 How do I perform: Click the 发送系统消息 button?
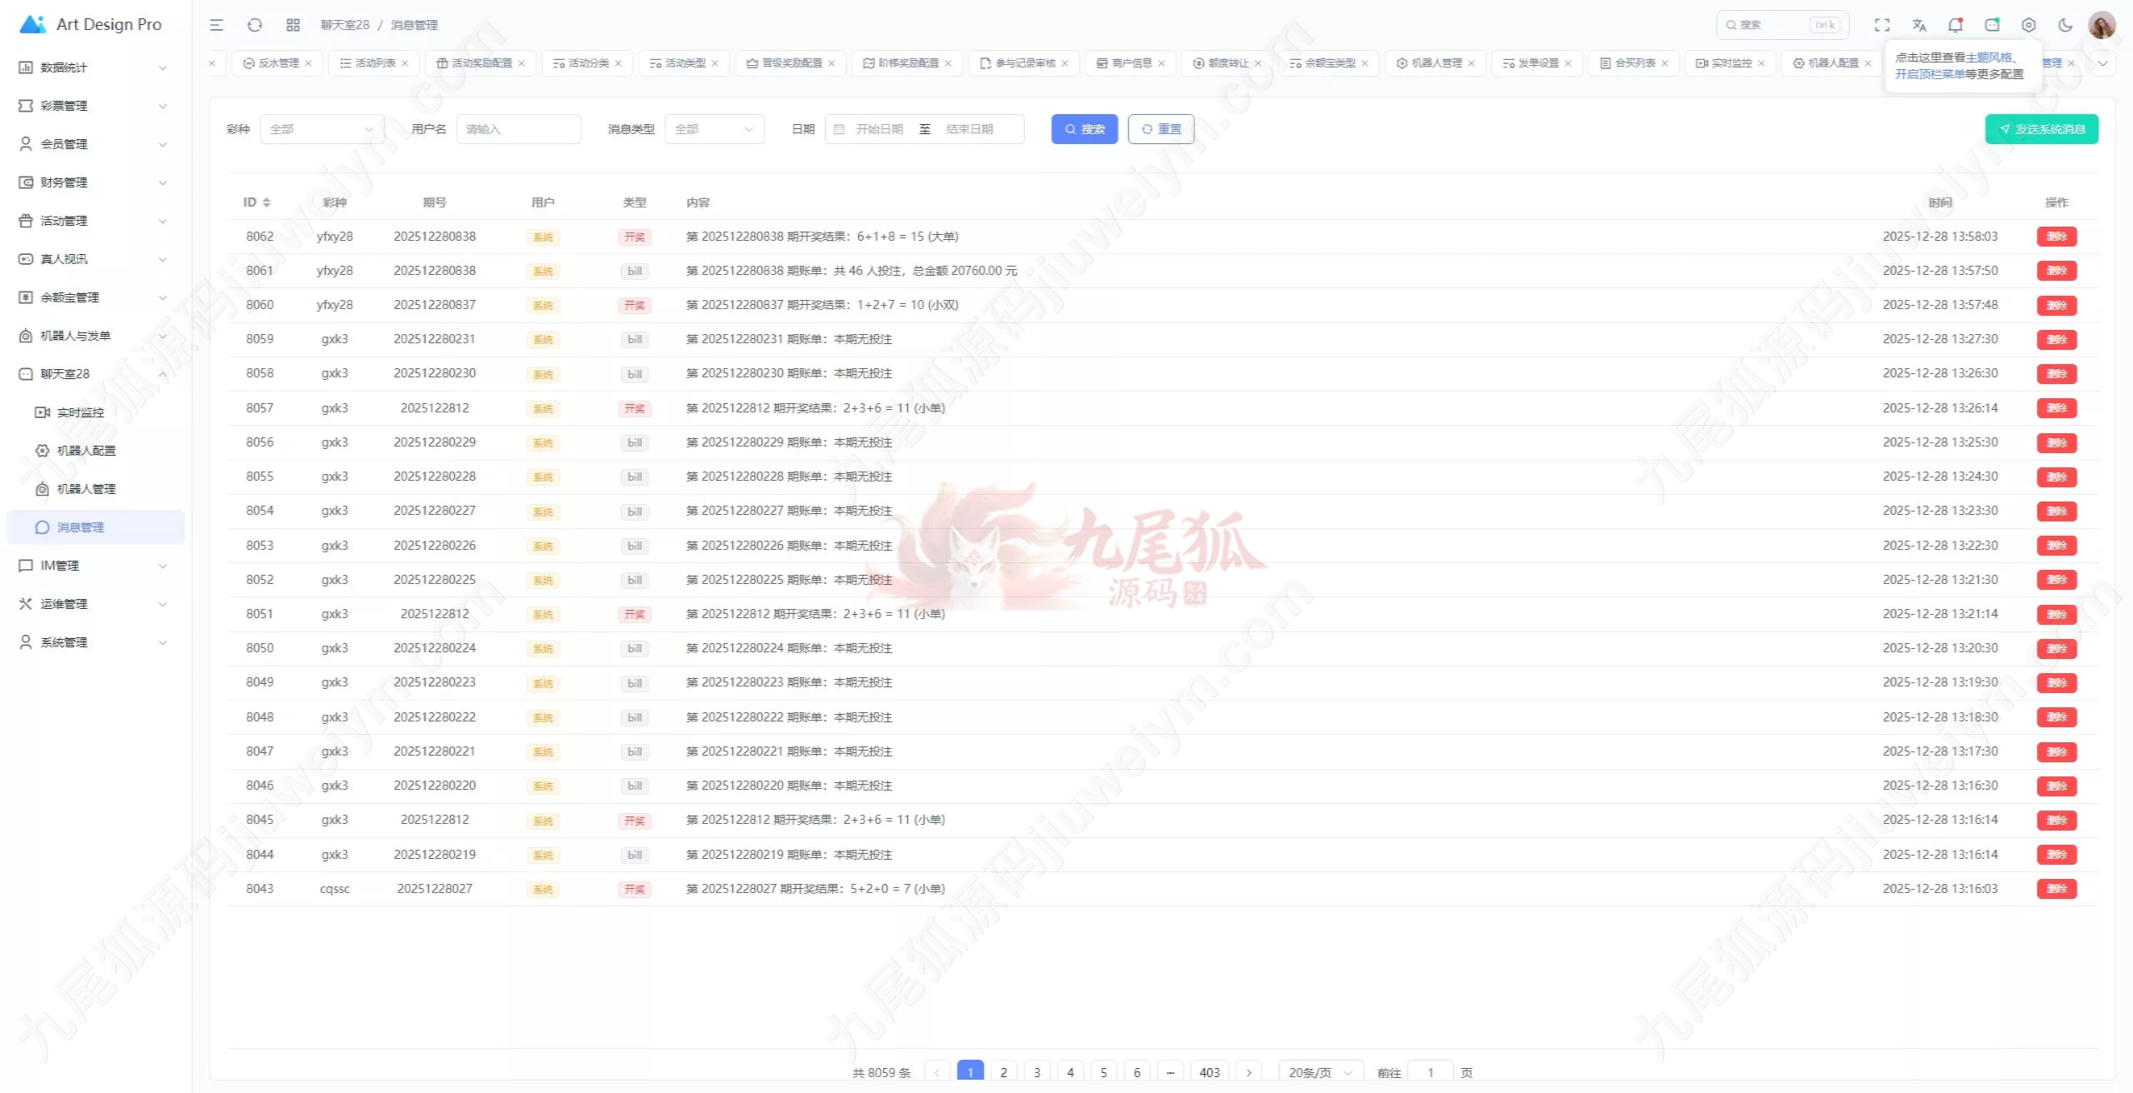[x=2041, y=129]
